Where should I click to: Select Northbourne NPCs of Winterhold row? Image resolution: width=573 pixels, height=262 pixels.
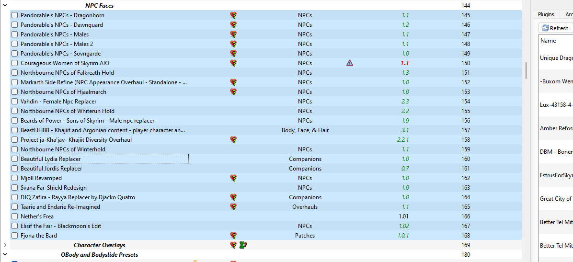[266, 149]
